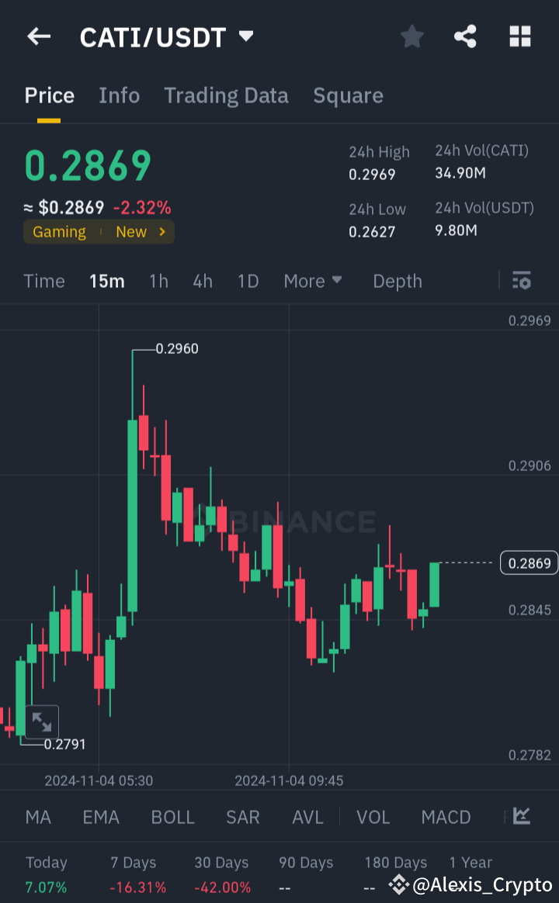Select the 1h timeframe
Screen dimensions: 559x903
click(158, 281)
